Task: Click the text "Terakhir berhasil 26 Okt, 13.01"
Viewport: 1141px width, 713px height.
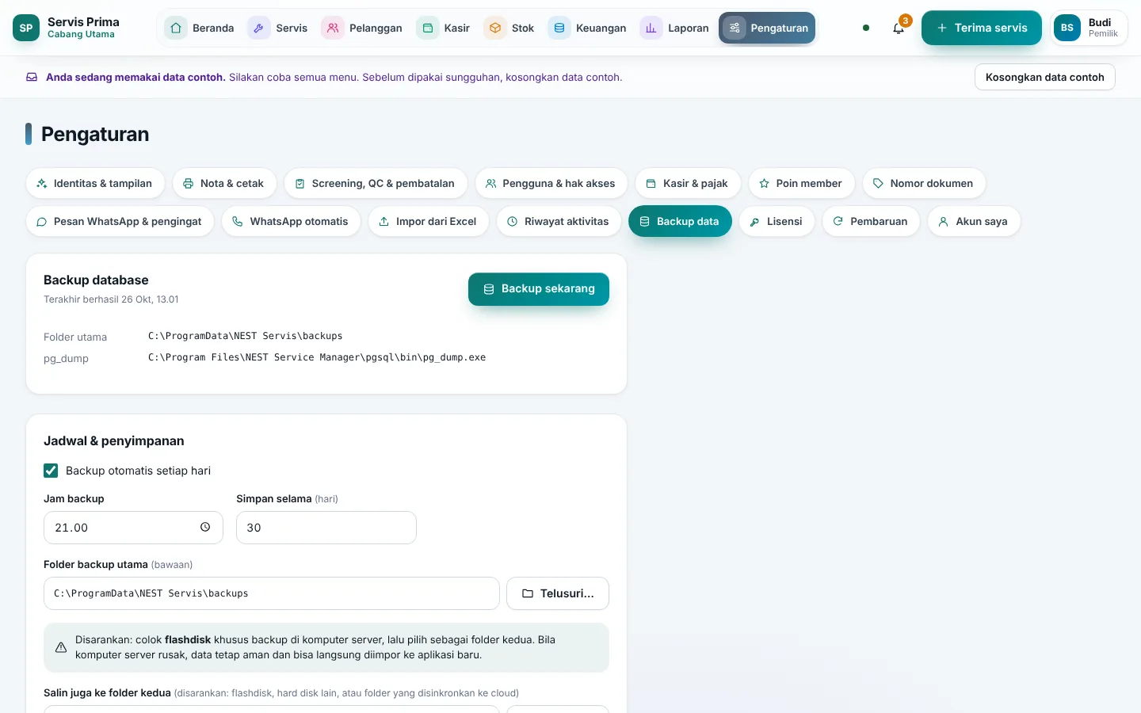Action: [x=111, y=299]
